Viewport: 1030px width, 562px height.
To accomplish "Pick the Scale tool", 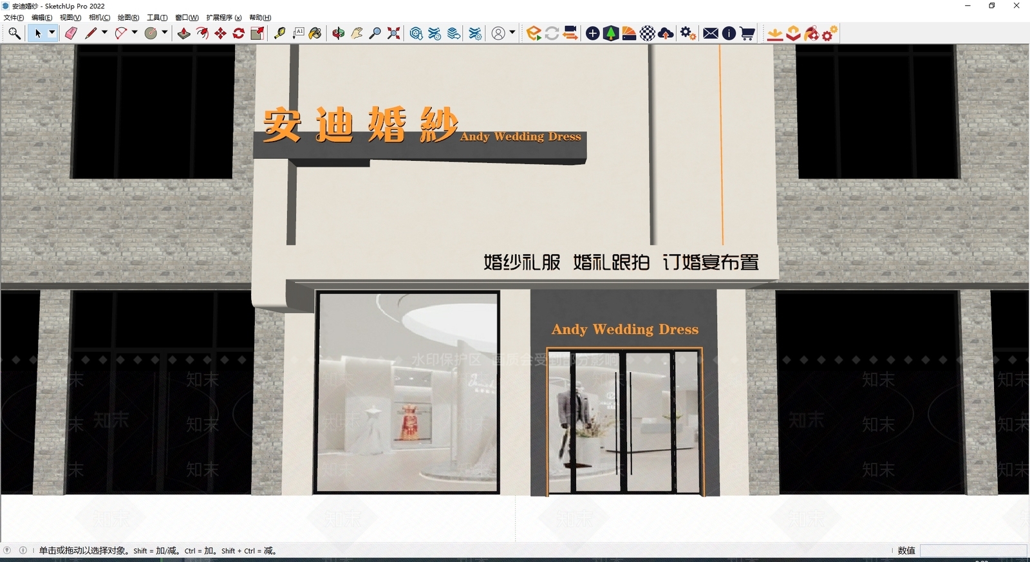I will (257, 33).
